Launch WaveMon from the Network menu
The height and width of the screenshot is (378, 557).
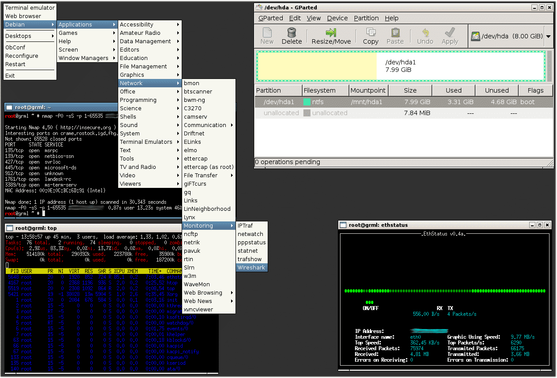pos(209,284)
